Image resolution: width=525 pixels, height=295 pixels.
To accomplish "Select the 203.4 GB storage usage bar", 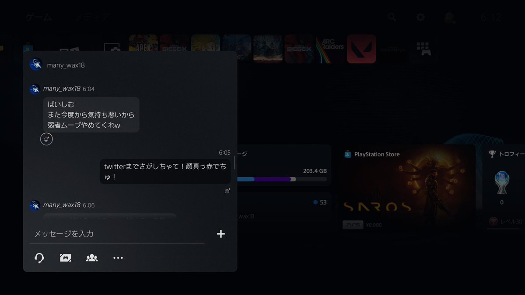I will click(x=282, y=179).
